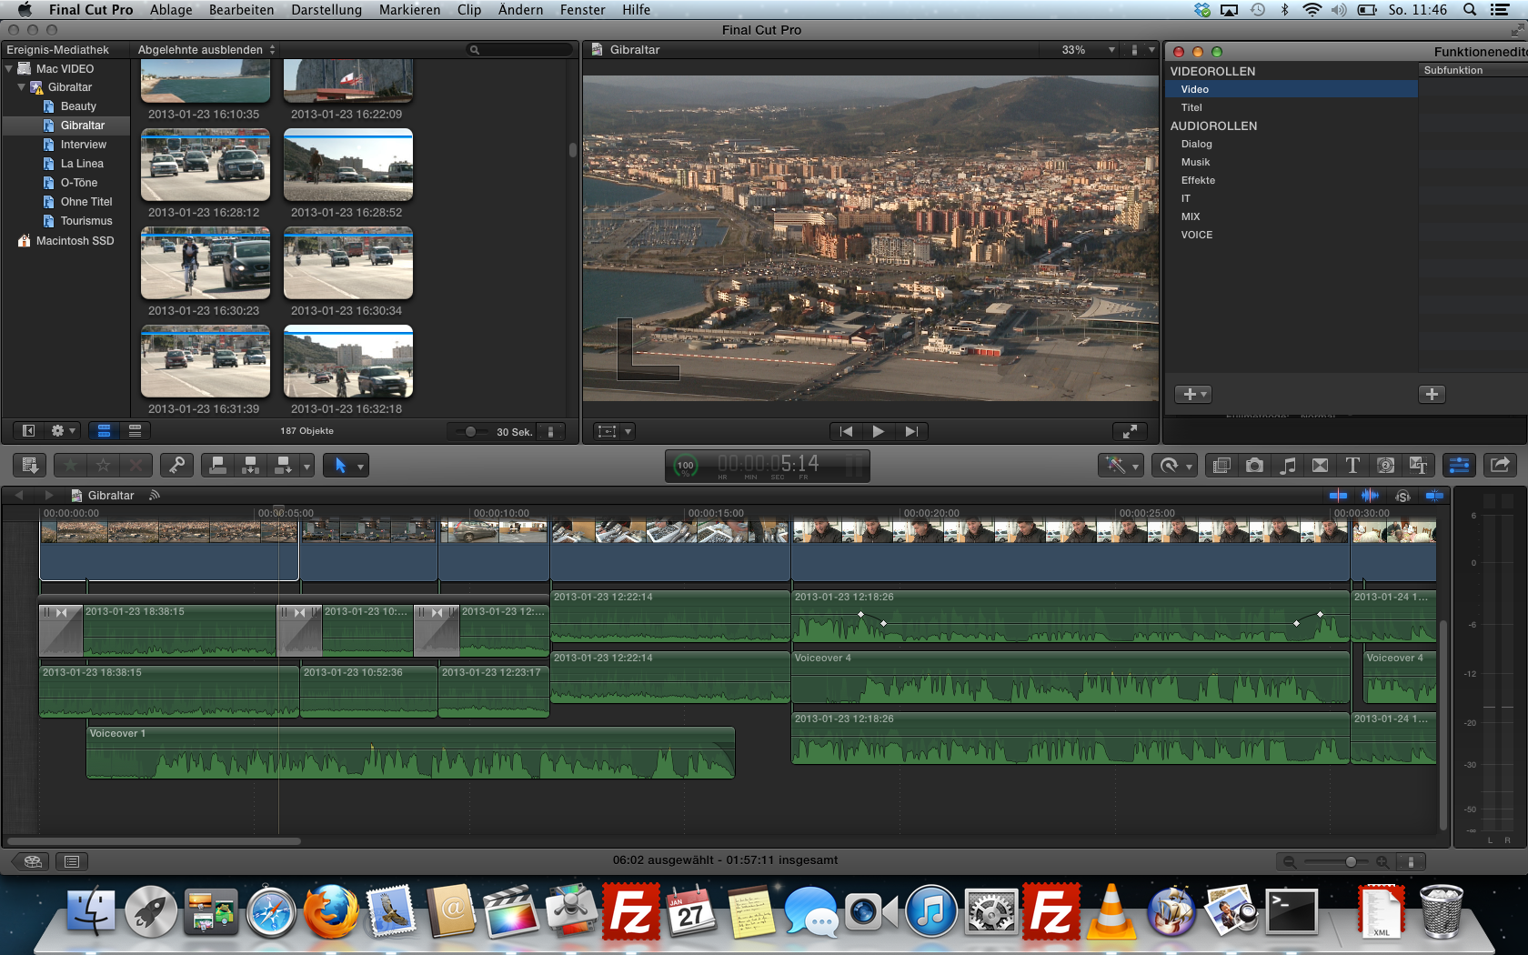Adjust the clip duration 30 Sek. slider

click(x=470, y=432)
